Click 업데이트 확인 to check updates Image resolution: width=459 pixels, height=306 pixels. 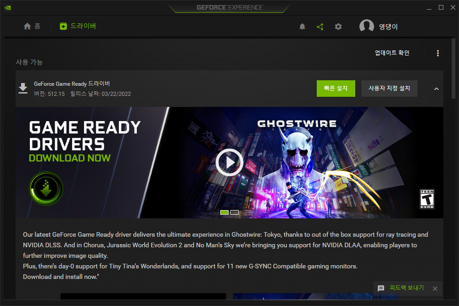point(392,53)
